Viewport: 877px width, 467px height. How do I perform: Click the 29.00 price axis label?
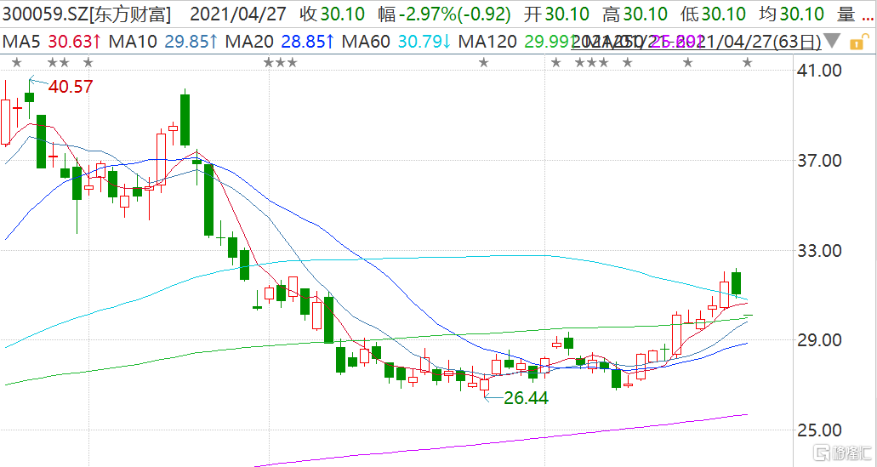(x=820, y=340)
